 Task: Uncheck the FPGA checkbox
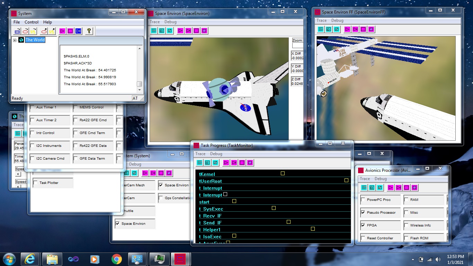[363, 225]
